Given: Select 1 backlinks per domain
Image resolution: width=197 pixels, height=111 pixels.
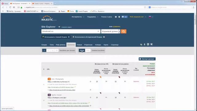Looking at the screenshot, I should pos(44,51).
